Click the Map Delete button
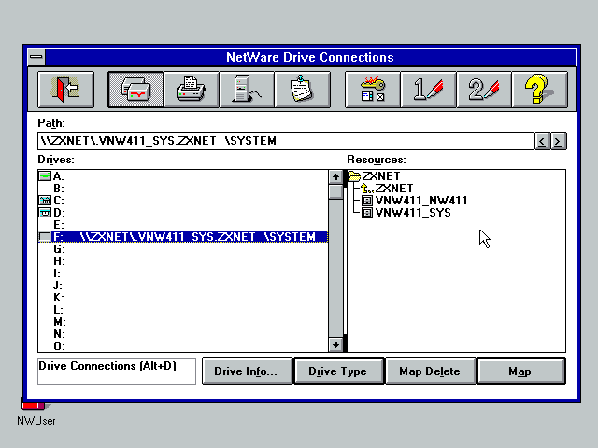The height and width of the screenshot is (448, 598). [430, 371]
